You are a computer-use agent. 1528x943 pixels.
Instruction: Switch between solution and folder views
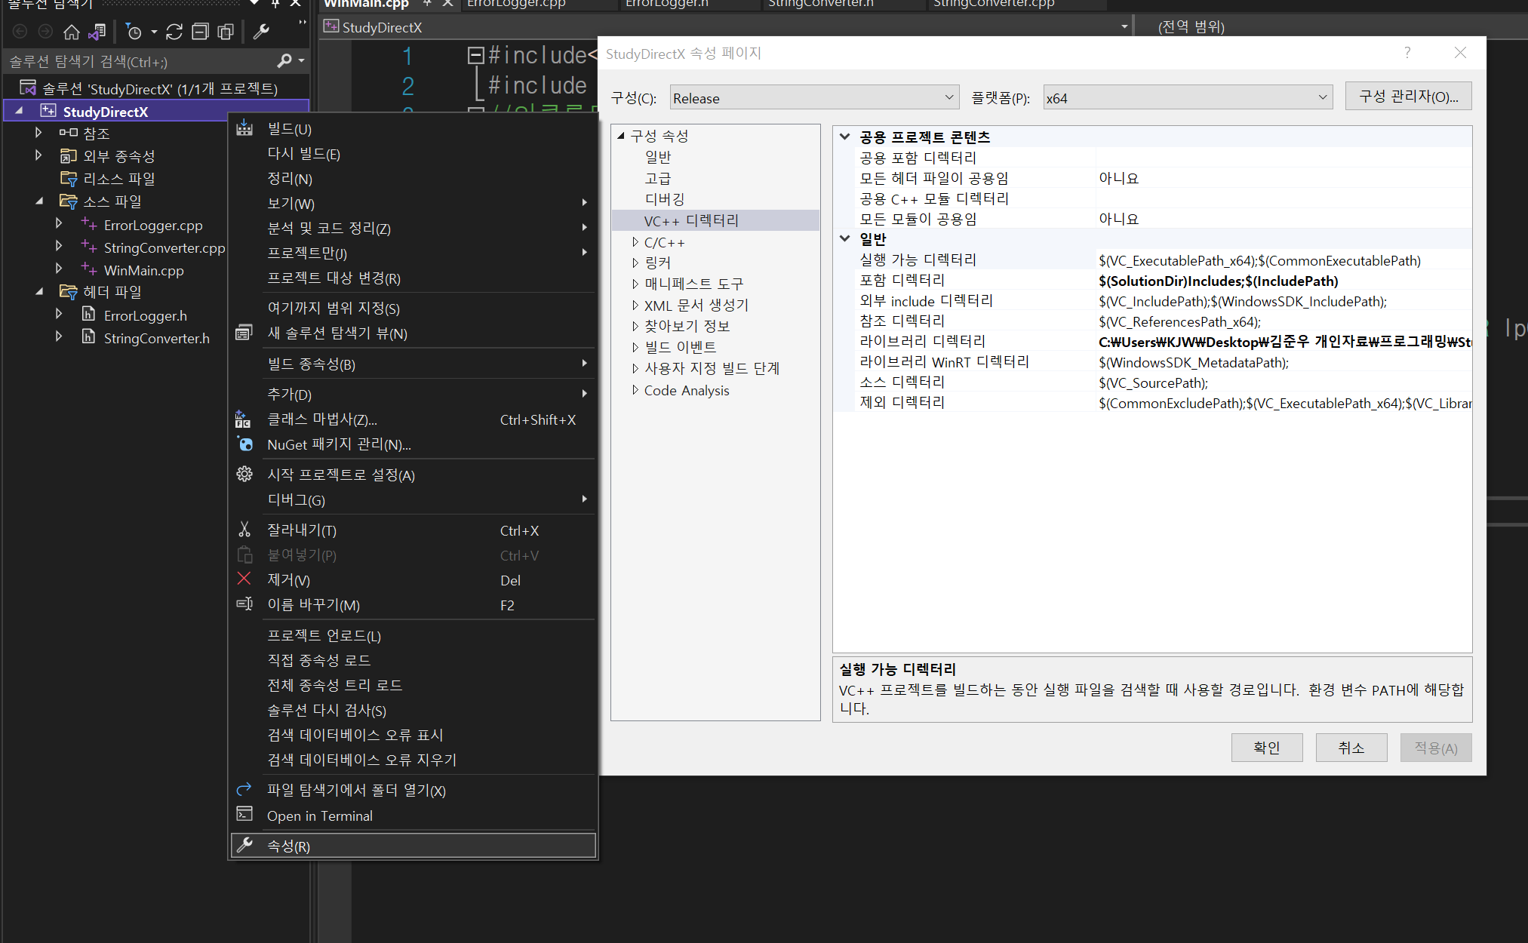pyautogui.click(x=97, y=32)
